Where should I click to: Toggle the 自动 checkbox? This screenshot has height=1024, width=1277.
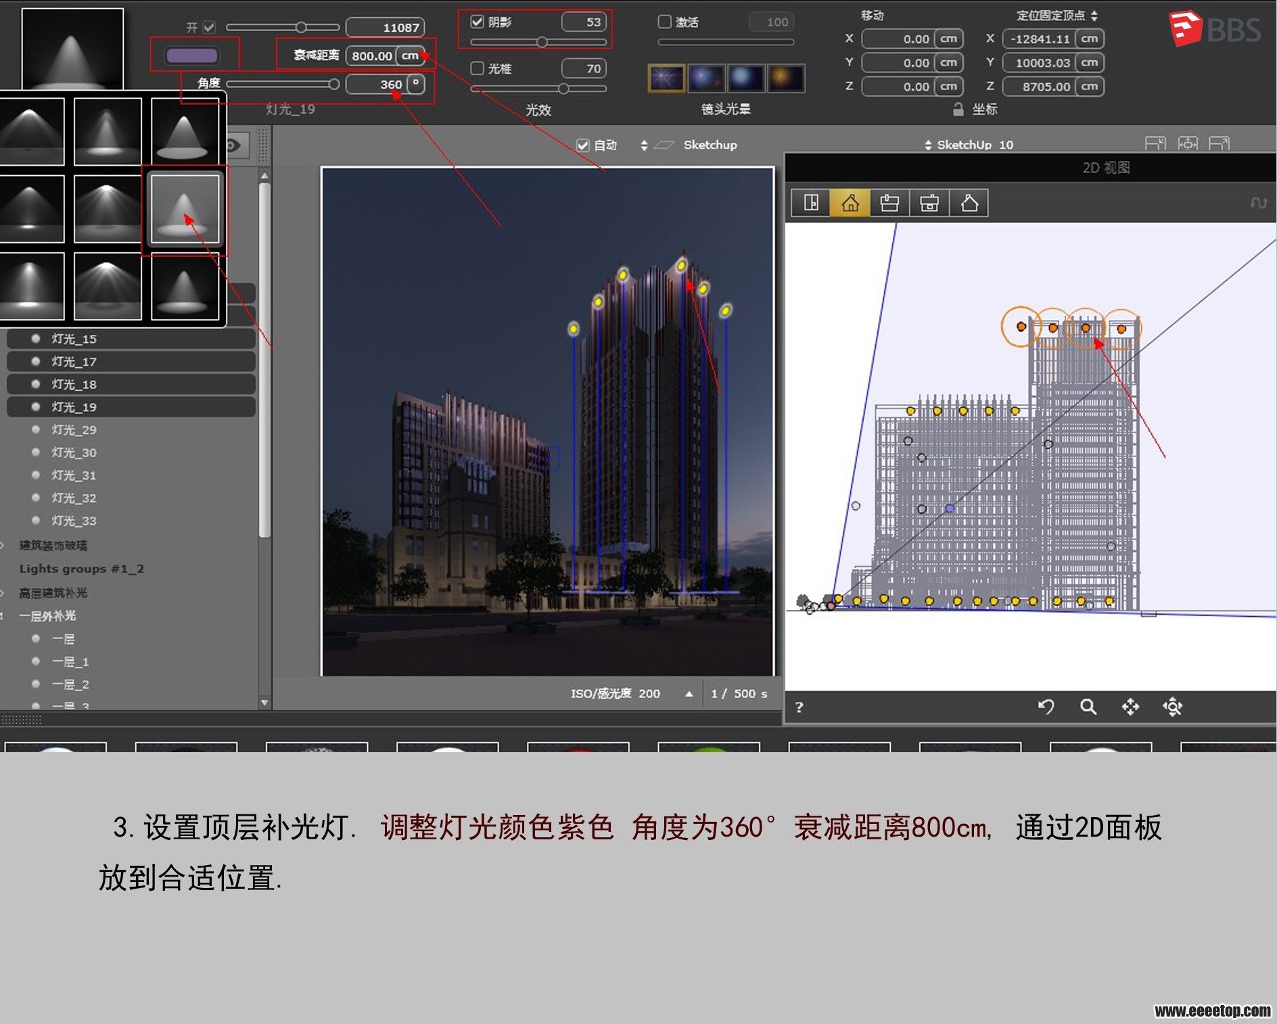tap(582, 145)
